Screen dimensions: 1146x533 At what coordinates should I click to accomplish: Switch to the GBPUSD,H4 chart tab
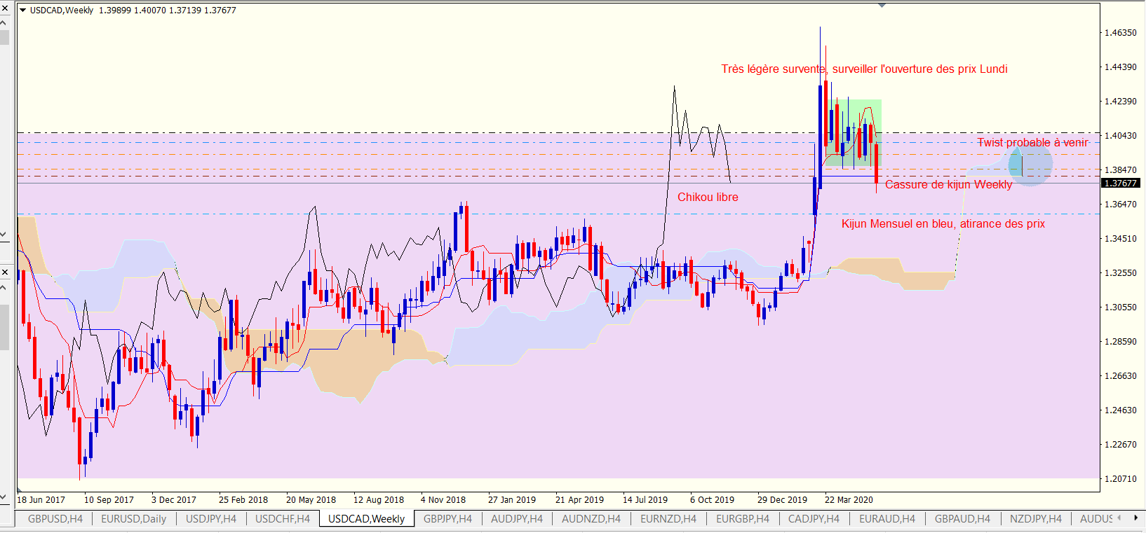click(55, 519)
